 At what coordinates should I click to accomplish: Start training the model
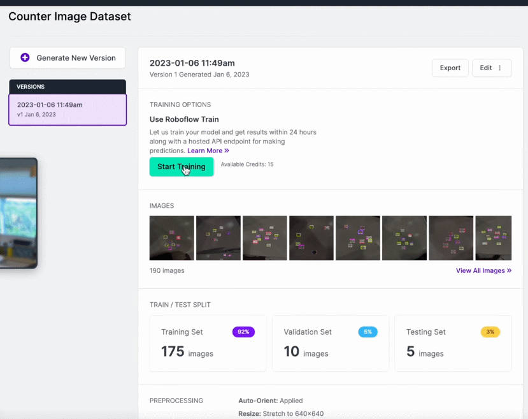pyautogui.click(x=182, y=166)
